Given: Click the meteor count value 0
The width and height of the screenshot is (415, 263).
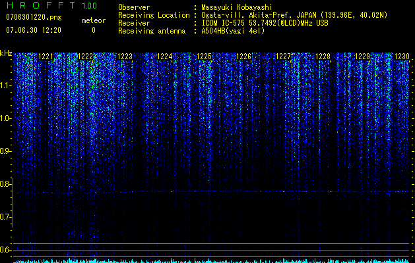Looking at the screenshot, I should coord(94,30).
